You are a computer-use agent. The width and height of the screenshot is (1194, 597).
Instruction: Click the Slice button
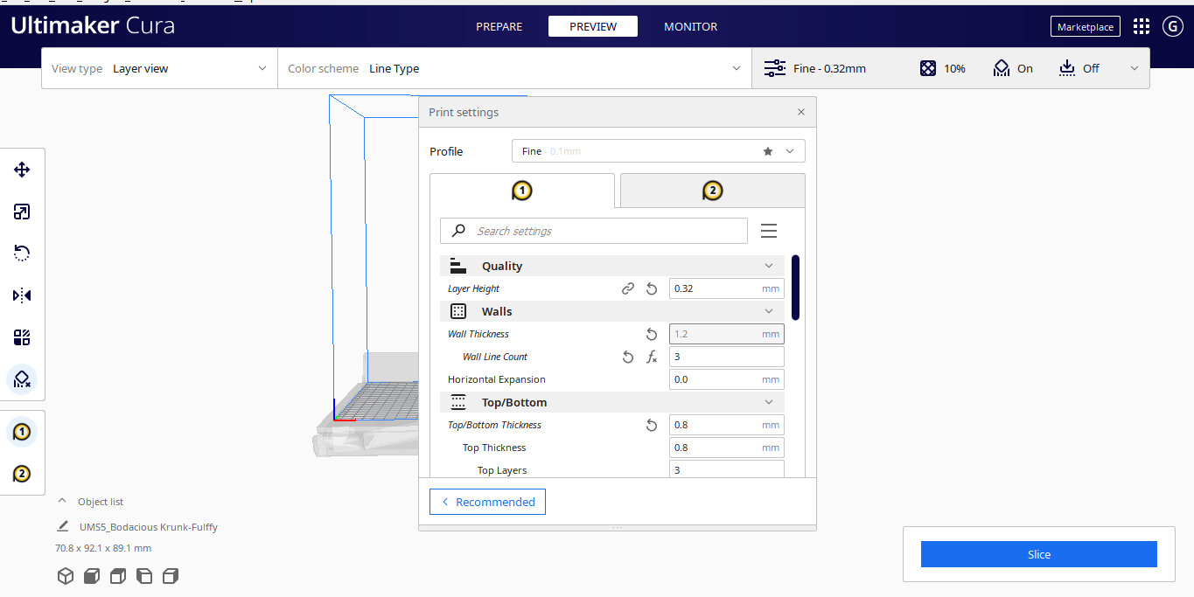(1039, 554)
